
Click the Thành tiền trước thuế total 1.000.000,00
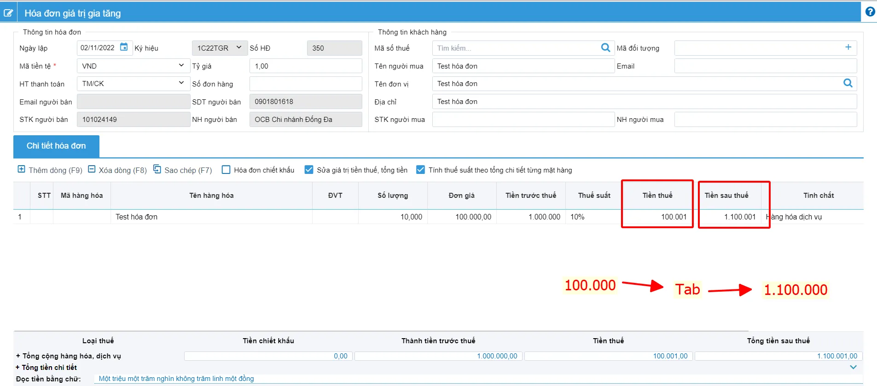click(438, 356)
